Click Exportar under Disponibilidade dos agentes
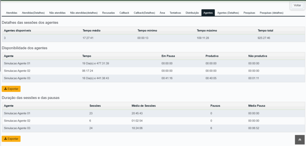The height and width of the screenshot is (146, 306). point(11,89)
